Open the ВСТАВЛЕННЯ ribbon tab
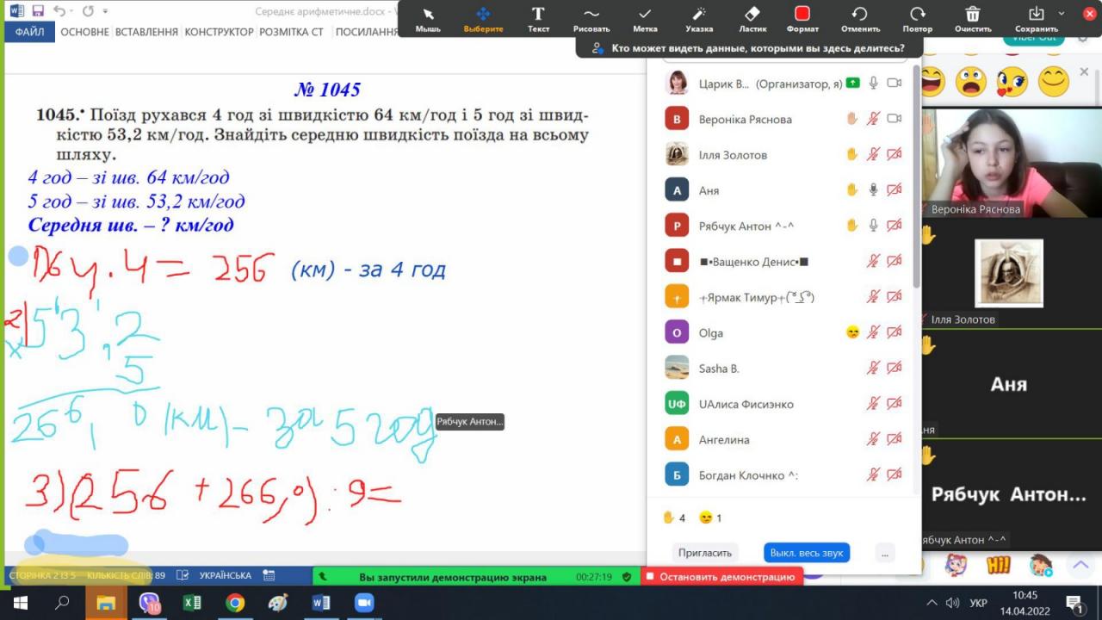Image resolution: width=1102 pixels, height=620 pixels. point(146,32)
